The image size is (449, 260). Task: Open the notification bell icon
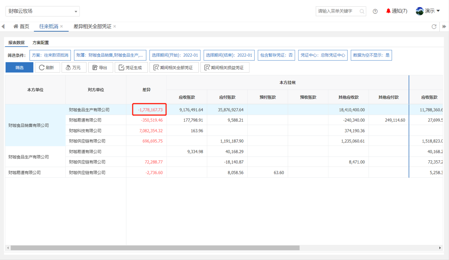pyautogui.click(x=388, y=11)
